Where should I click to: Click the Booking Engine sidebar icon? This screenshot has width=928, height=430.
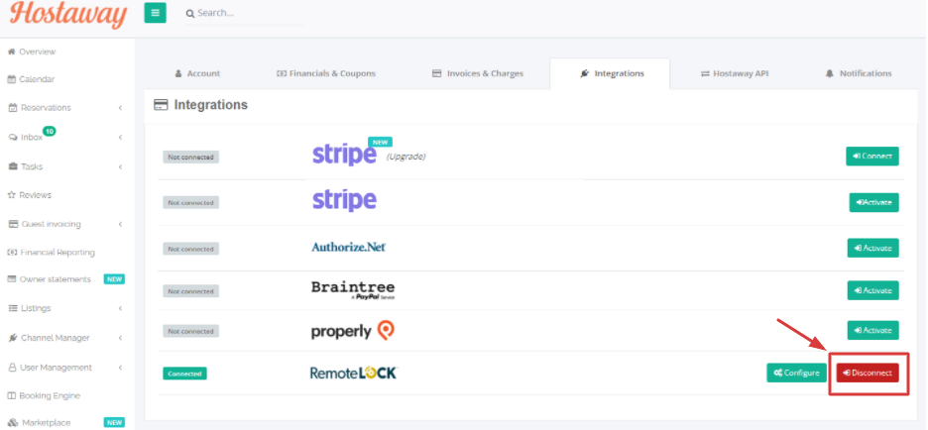[x=11, y=395]
